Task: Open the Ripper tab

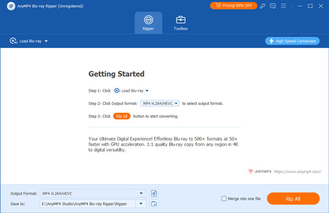Action: [x=149, y=23]
